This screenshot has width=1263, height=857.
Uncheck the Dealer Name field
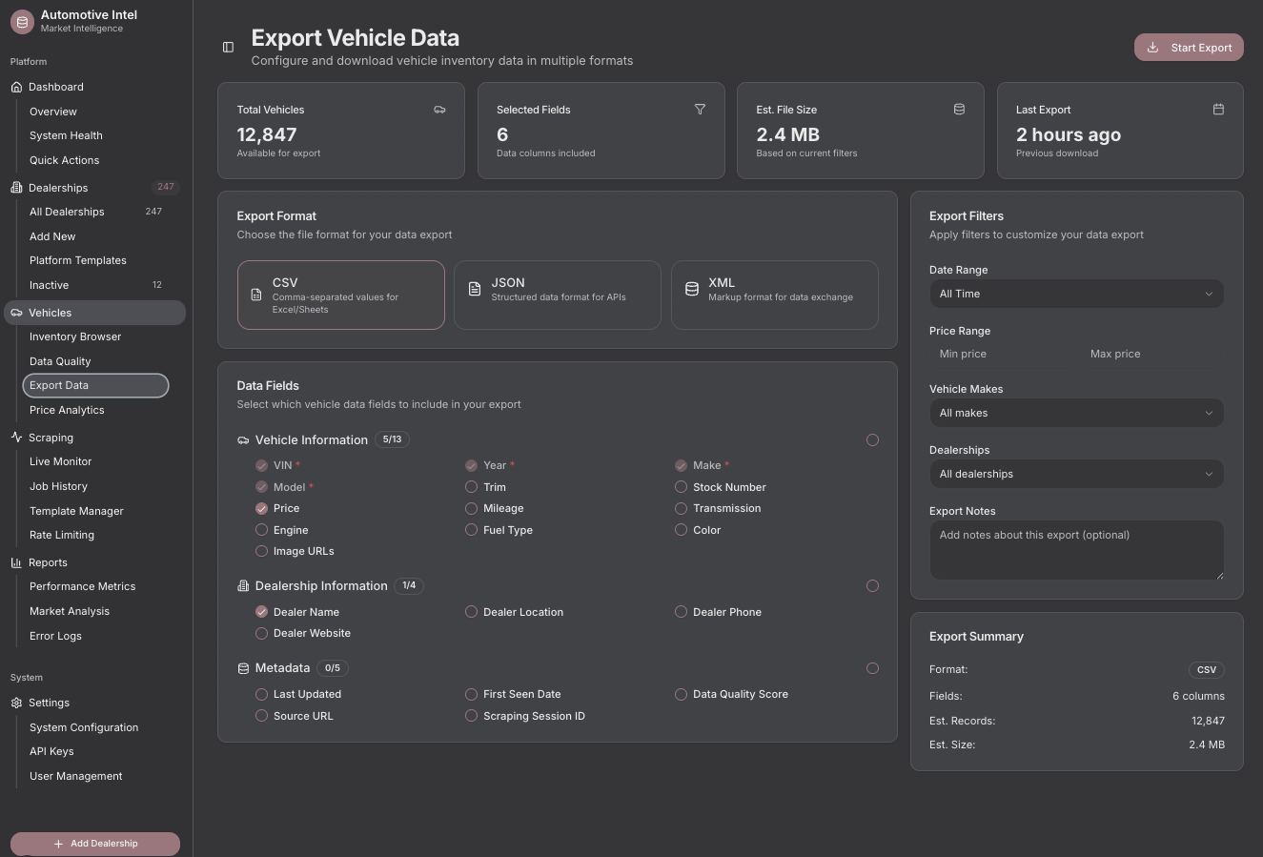tap(261, 612)
